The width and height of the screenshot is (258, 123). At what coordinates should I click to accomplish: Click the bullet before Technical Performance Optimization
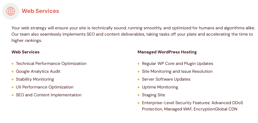click(12, 64)
